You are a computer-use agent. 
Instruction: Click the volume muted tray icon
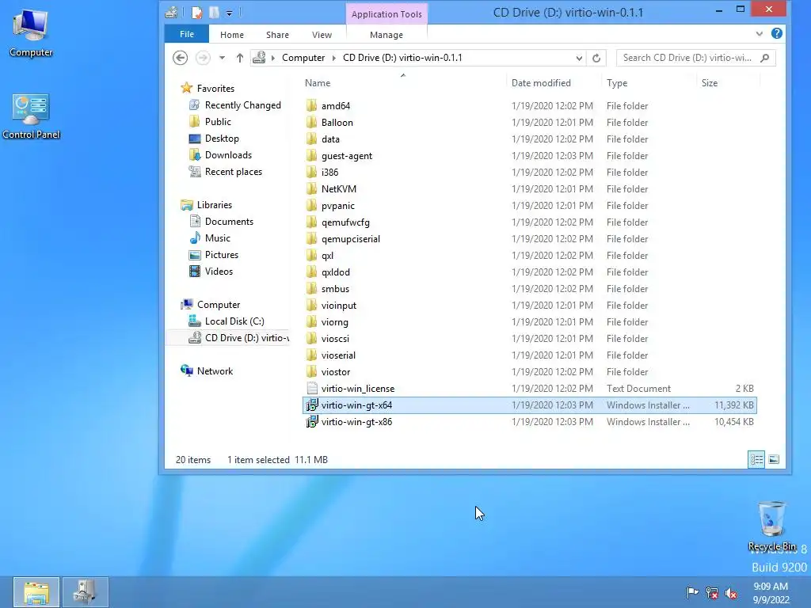click(x=731, y=593)
